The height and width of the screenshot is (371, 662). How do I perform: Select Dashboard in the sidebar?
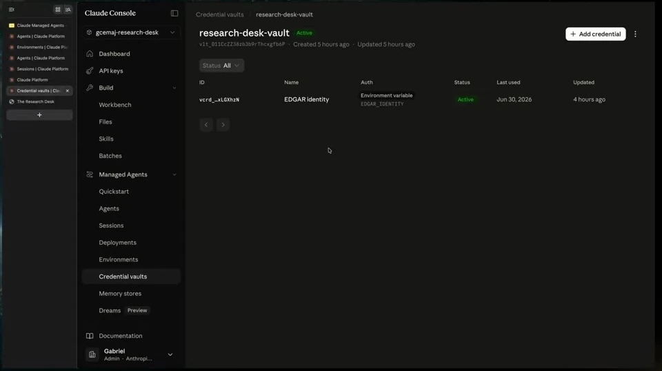pos(114,54)
